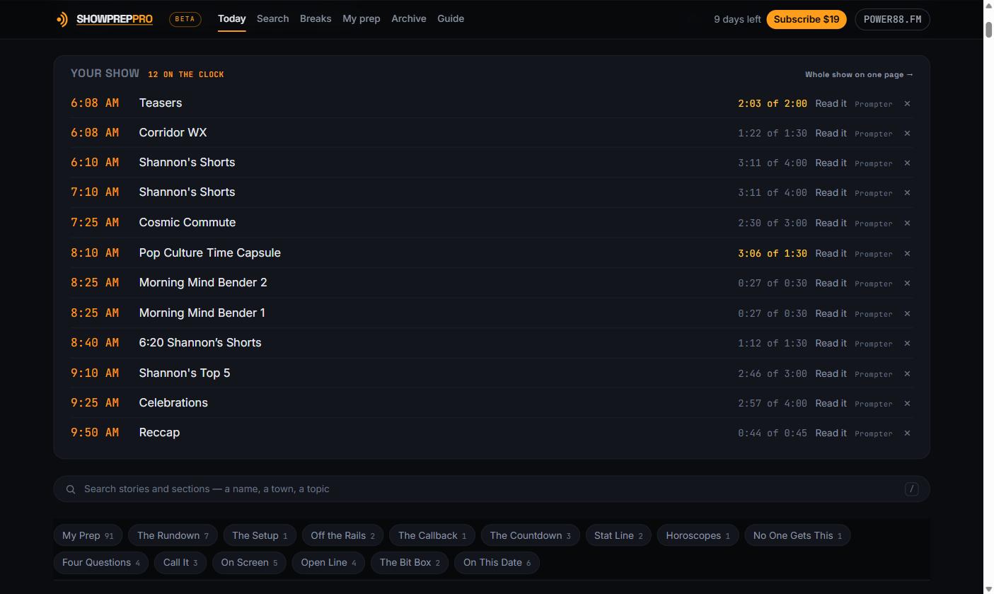Remove Corridor WX with its X icon
994x594 pixels.
tap(907, 134)
